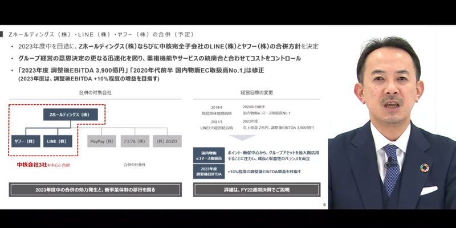Click the speaker's colorful SDGs lapel pin
Image resolution: width=456 pixels, height=228 pixels.
[424, 168]
